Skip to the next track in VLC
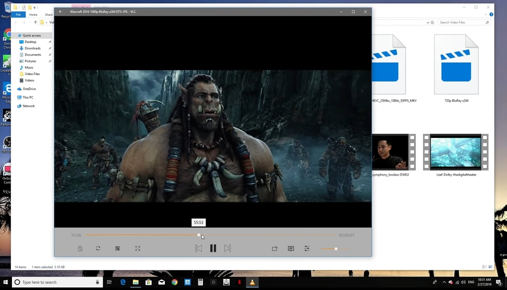Screen dimensions: 507x290 point(227,248)
